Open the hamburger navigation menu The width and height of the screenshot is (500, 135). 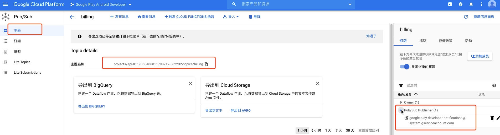pyautogui.click(x=5, y=4)
